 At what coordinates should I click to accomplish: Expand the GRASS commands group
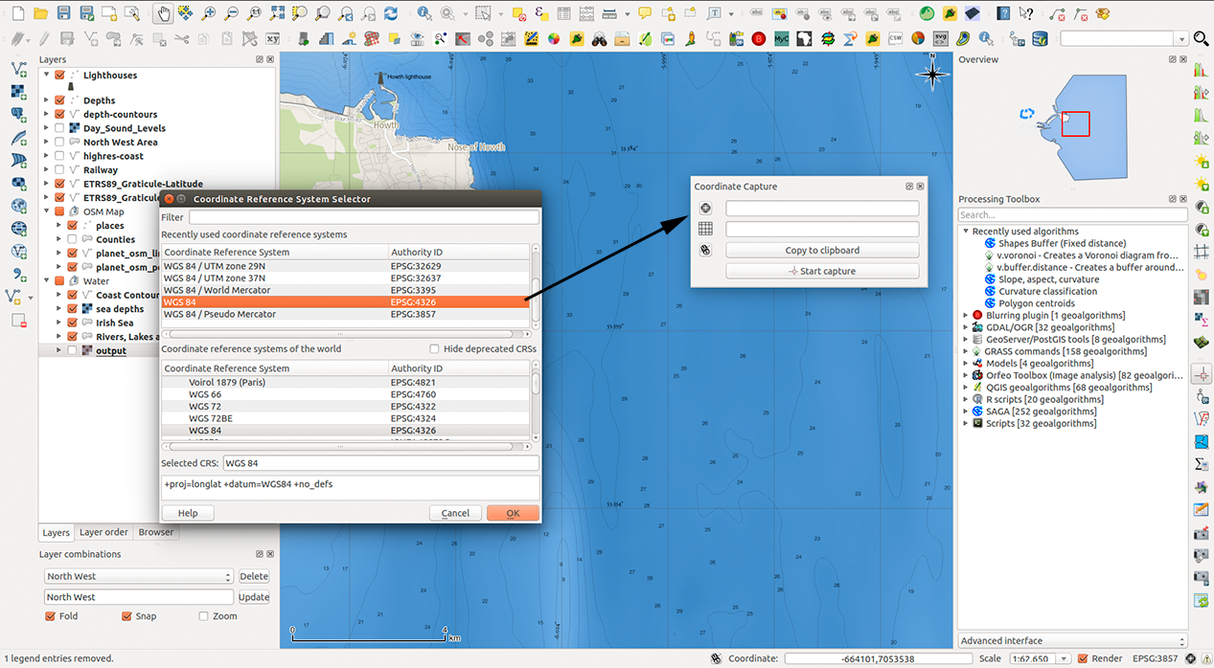click(x=965, y=351)
